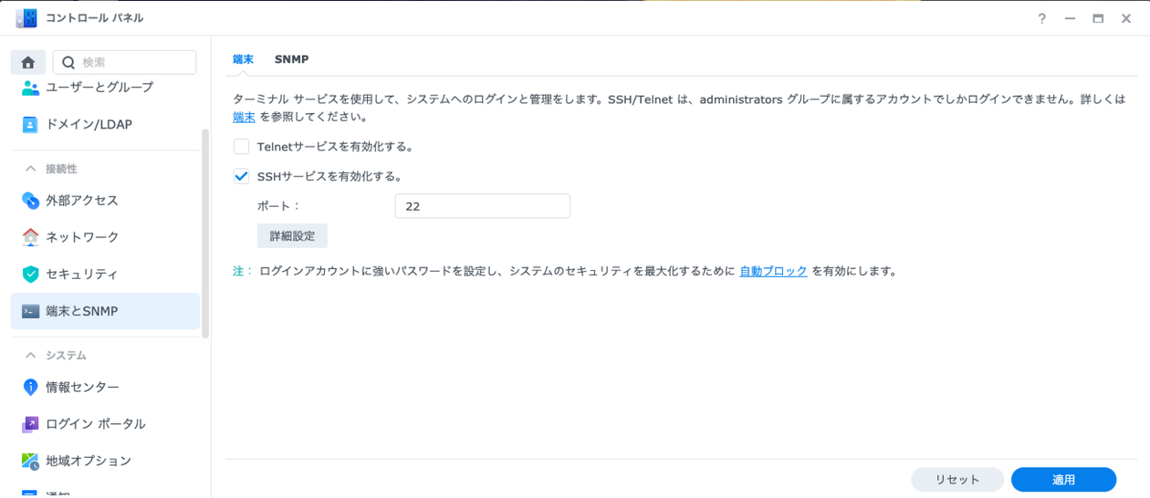This screenshot has height=498, width=1150.
Task: Open ユーザーとグループ settings
Action: coord(105,87)
